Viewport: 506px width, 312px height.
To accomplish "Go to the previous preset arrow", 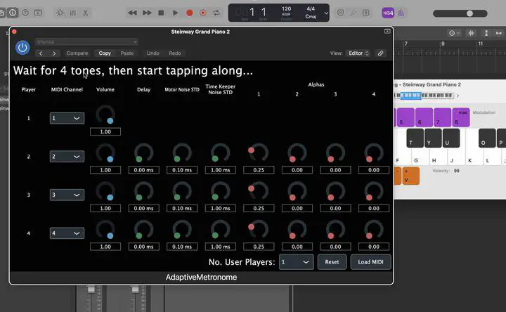I will (41, 53).
